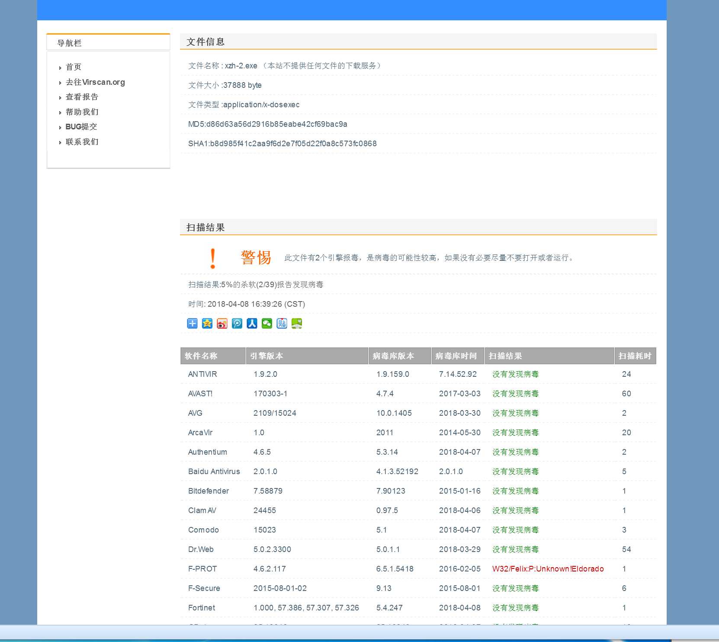Click the 软件名称 column header
The image size is (719, 642).
[x=213, y=356]
